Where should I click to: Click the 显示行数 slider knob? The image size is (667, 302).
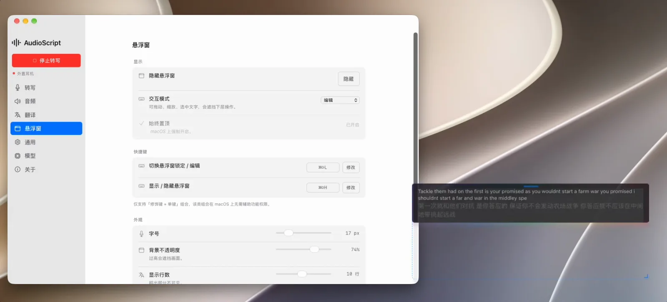point(302,274)
